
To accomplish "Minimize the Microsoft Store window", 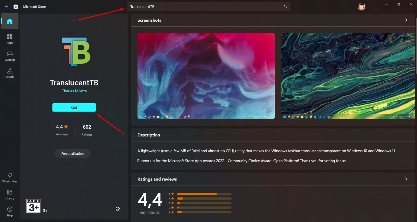I will 387,4.
